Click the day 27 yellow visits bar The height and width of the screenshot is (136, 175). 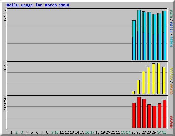[143, 83]
